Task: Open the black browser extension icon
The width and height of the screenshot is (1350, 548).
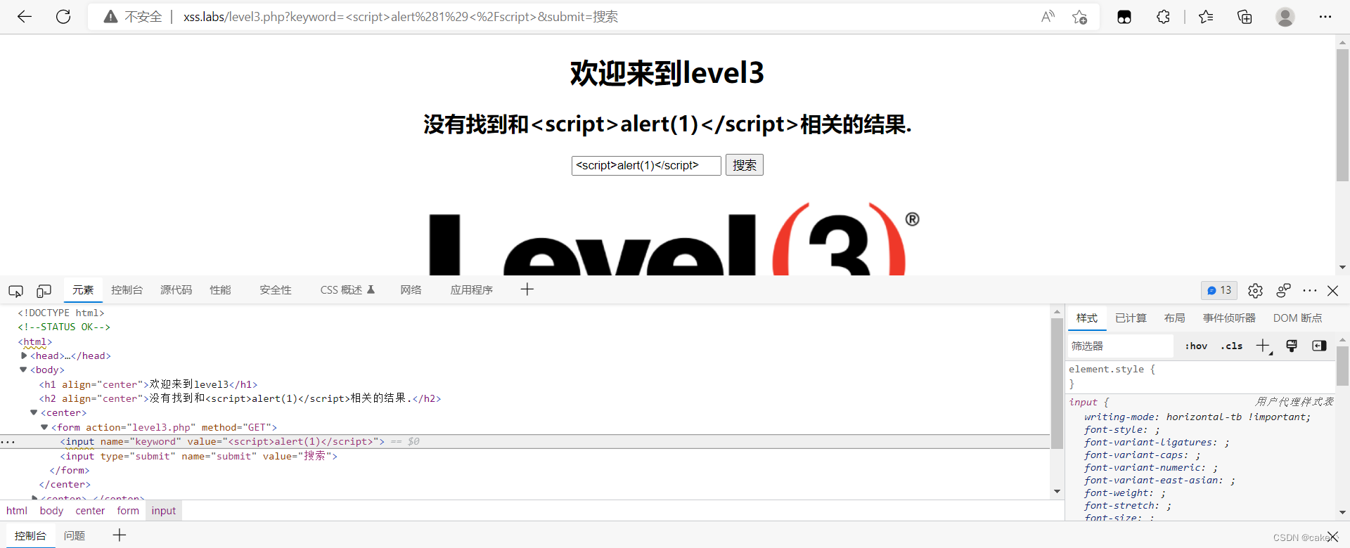Action: point(1124,17)
